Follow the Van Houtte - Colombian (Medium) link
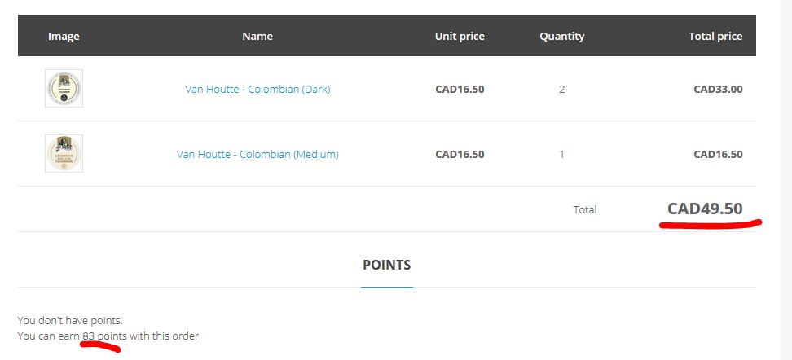The image size is (792, 360). [257, 154]
